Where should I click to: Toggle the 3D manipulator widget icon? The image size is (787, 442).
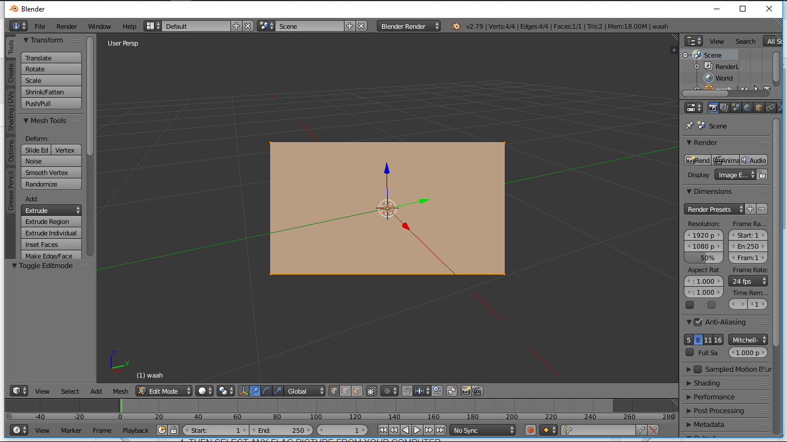(244, 391)
